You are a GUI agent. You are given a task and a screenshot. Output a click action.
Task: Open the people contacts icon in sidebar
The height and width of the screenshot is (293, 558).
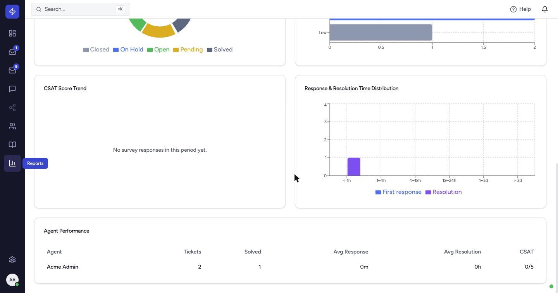(12, 126)
